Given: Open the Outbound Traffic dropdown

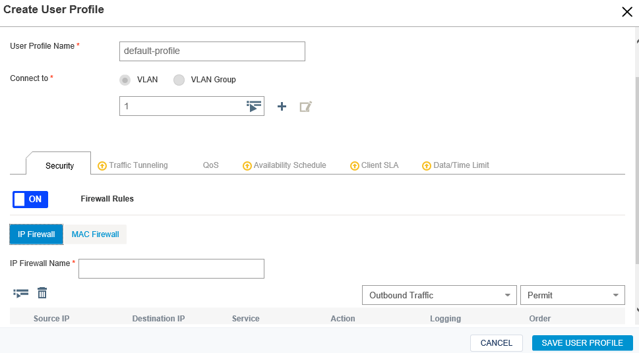Looking at the screenshot, I should pos(439,295).
